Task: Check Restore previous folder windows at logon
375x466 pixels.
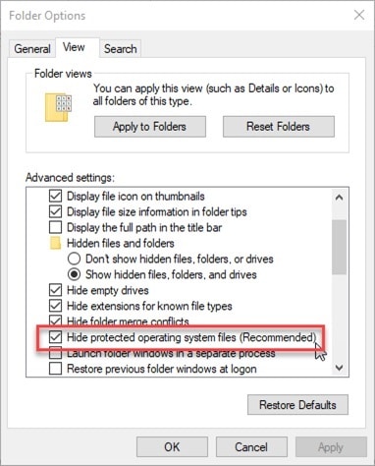Action: (x=55, y=369)
